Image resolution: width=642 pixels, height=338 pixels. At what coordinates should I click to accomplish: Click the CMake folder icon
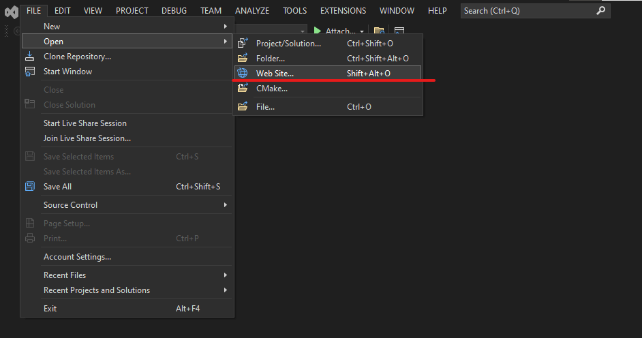click(x=243, y=88)
